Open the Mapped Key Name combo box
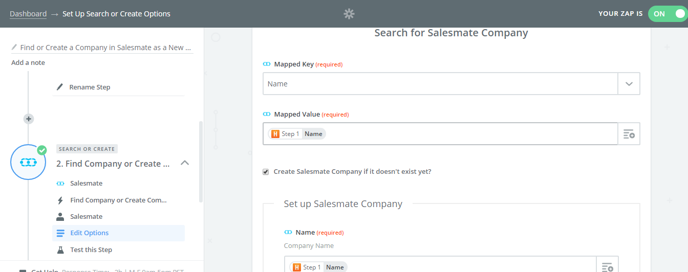The height and width of the screenshot is (272, 688). (440, 84)
